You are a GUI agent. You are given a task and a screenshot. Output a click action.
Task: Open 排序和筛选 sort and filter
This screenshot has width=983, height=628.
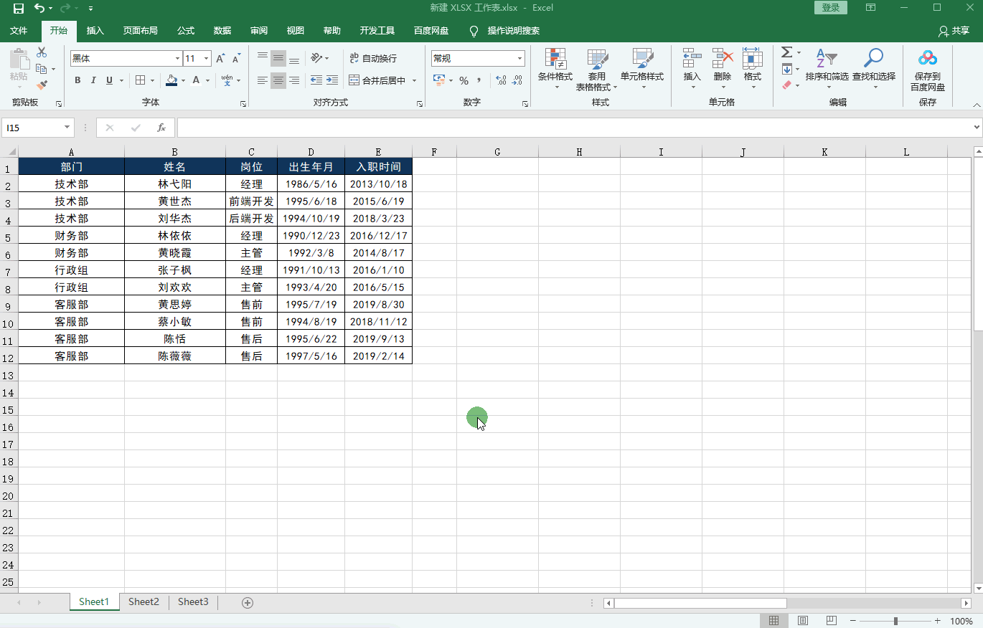(827, 69)
